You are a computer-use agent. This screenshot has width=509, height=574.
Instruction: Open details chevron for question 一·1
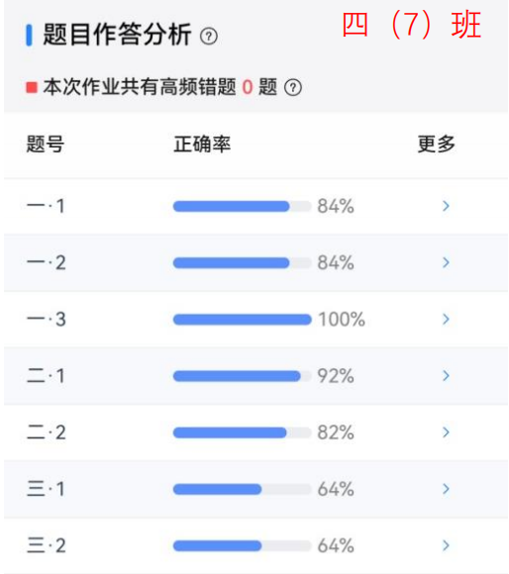click(x=446, y=206)
